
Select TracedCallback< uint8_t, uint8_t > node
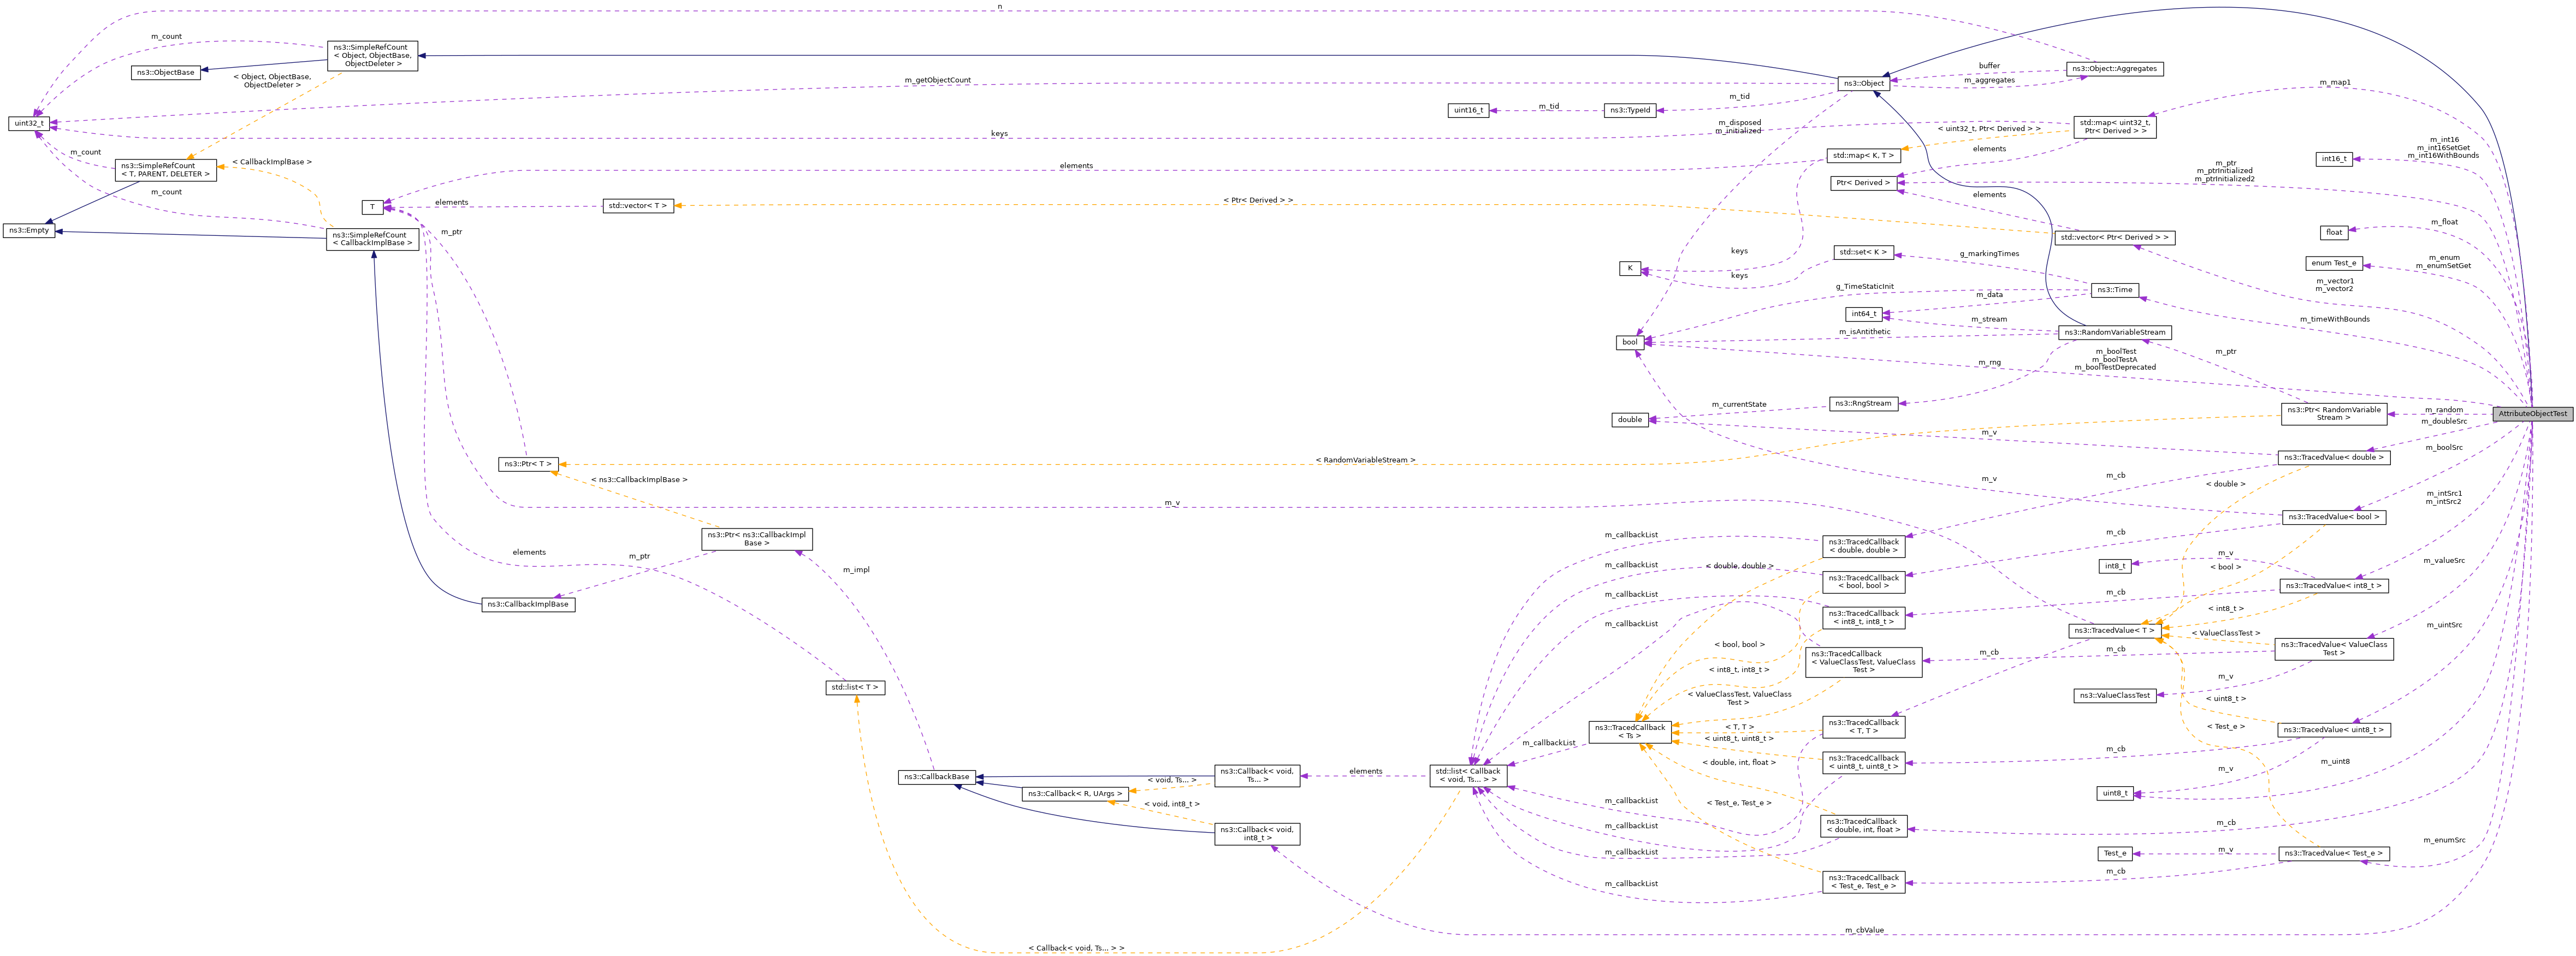coord(1863,762)
